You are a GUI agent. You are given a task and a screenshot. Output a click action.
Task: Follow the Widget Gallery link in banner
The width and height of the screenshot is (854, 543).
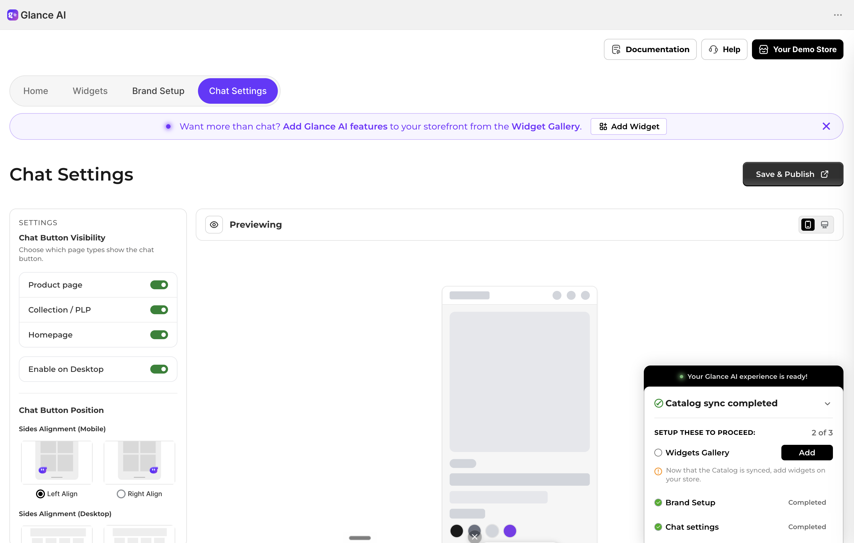click(545, 127)
